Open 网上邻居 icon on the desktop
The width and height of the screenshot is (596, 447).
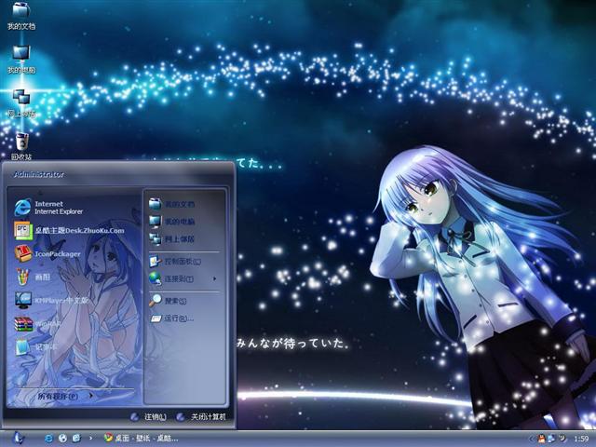click(21, 103)
